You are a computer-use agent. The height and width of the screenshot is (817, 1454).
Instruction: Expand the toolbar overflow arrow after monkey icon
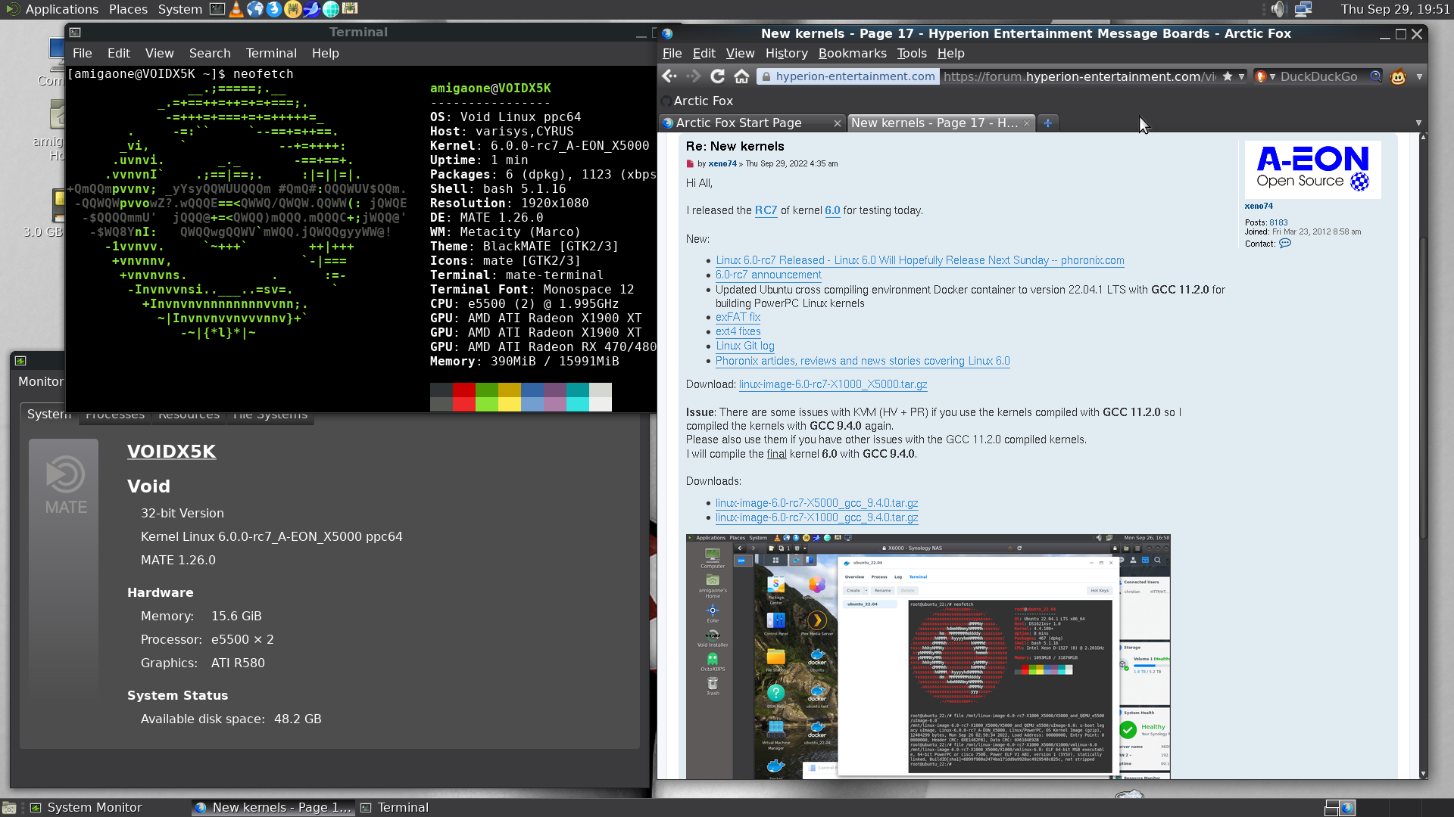point(1419,76)
